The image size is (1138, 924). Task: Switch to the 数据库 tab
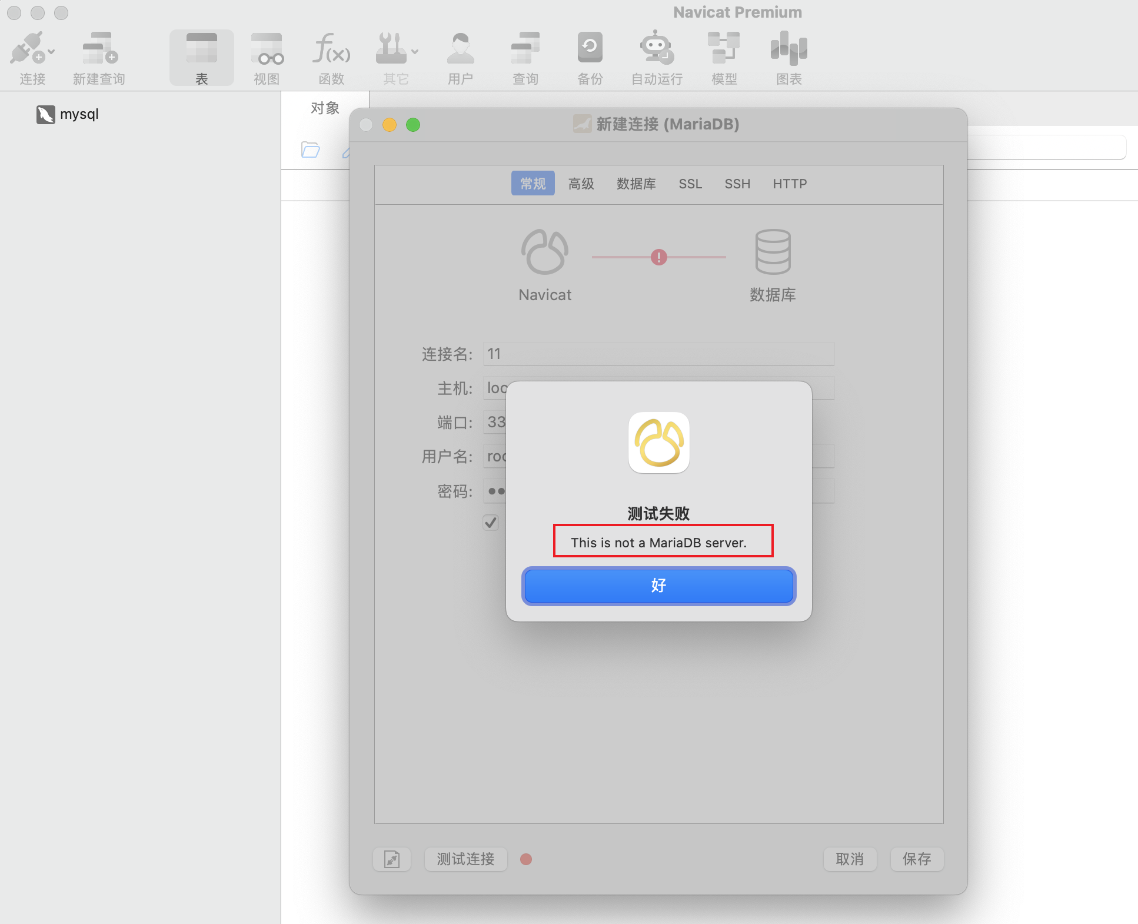pos(636,184)
